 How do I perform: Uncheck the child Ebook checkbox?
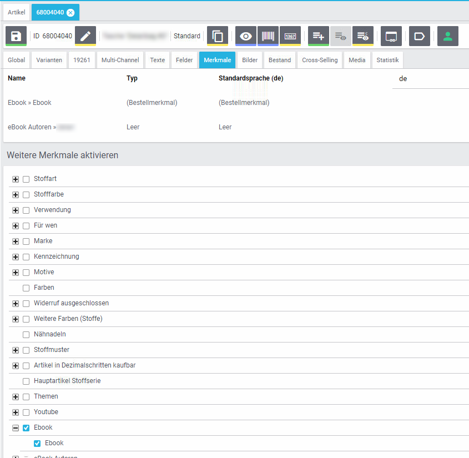[x=37, y=444]
